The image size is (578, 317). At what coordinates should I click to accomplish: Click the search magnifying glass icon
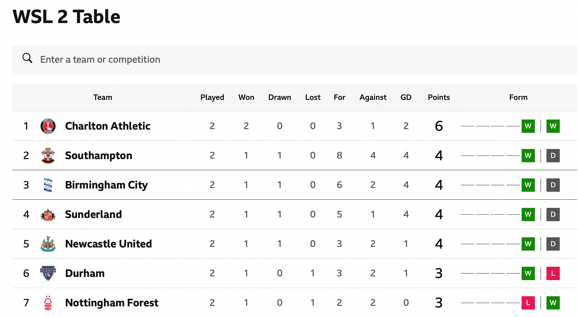click(27, 58)
